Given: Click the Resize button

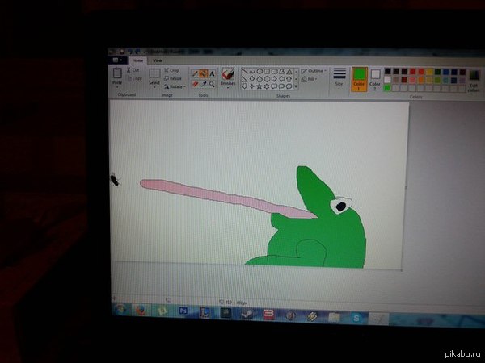Looking at the screenshot, I should pos(173,78).
